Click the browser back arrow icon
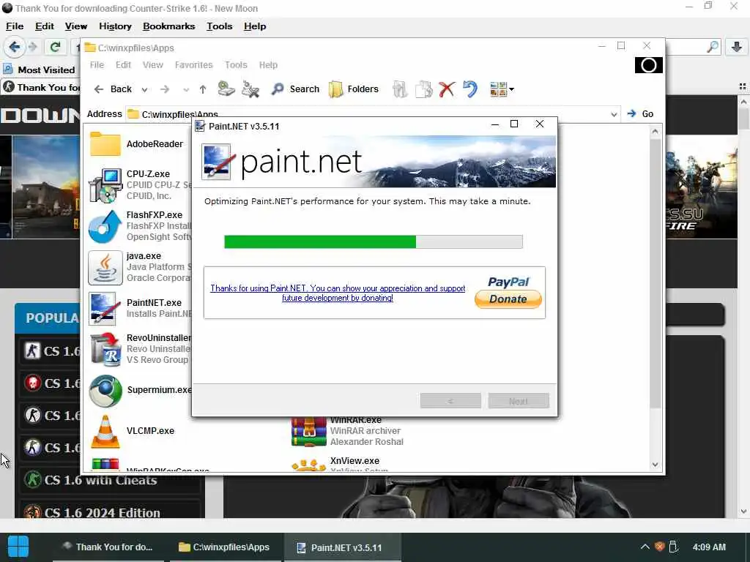 tap(15, 47)
